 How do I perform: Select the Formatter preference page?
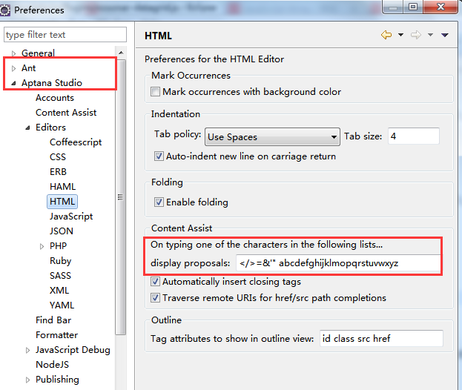click(x=56, y=335)
